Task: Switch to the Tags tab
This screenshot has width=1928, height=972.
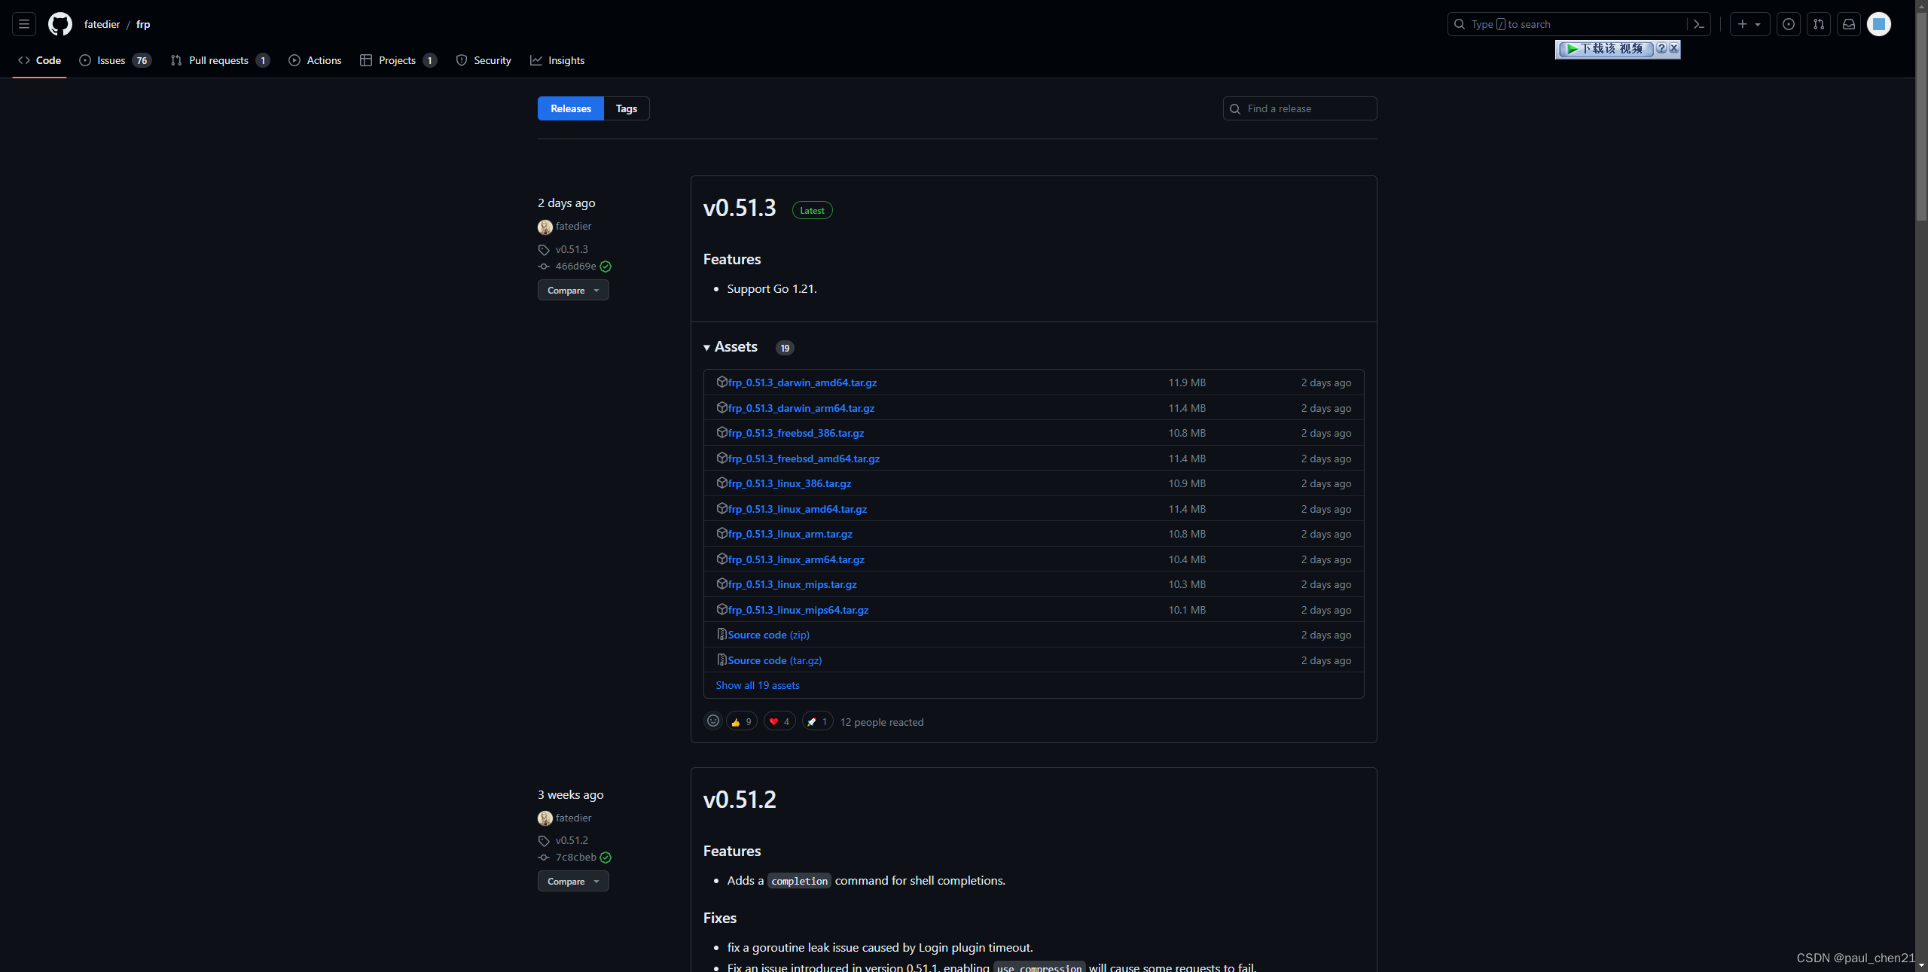Action: point(626,108)
